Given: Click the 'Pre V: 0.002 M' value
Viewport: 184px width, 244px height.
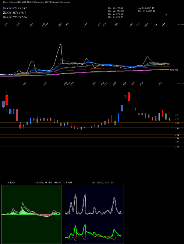Looking at the screenshot, I should [146, 11].
